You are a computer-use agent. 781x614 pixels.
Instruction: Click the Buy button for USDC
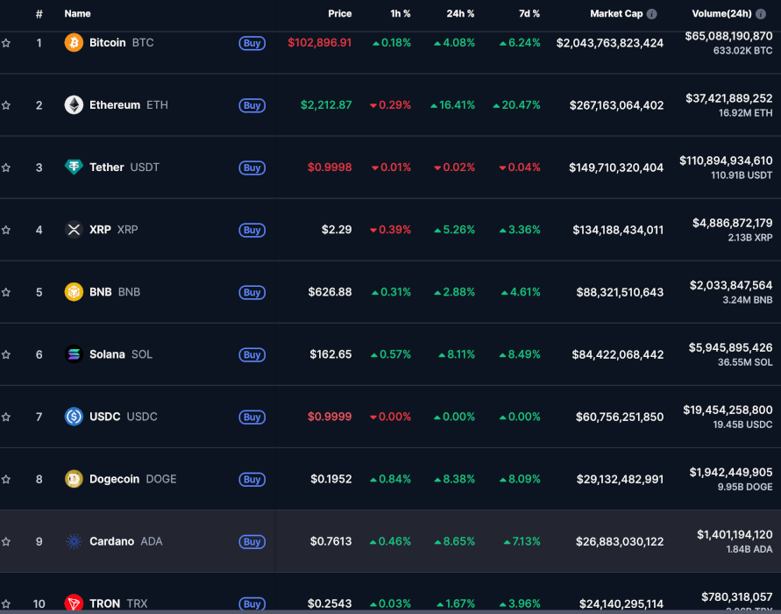pyautogui.click(x=252, y=418)
